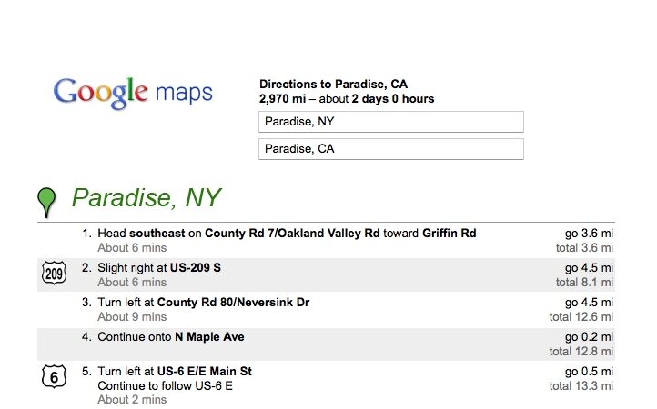Open step 3 Turn left at County Rd 80

(x=326, y=309)
